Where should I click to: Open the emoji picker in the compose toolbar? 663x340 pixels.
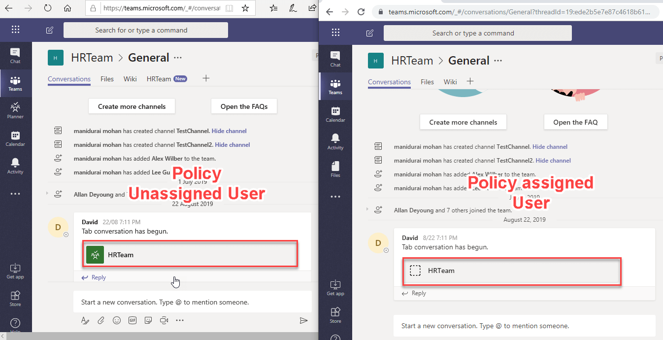(x=117, y=320)
